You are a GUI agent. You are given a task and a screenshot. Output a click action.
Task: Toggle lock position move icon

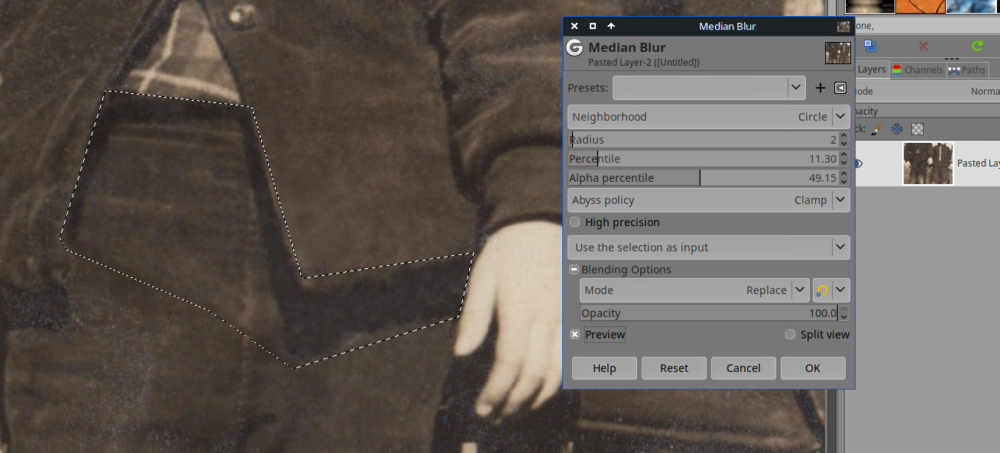(x=897, y=129)
